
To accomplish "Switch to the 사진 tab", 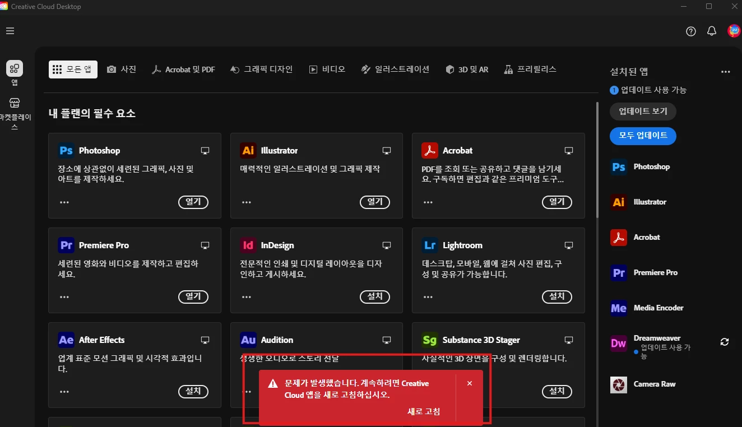I will (x=122, y=69).
